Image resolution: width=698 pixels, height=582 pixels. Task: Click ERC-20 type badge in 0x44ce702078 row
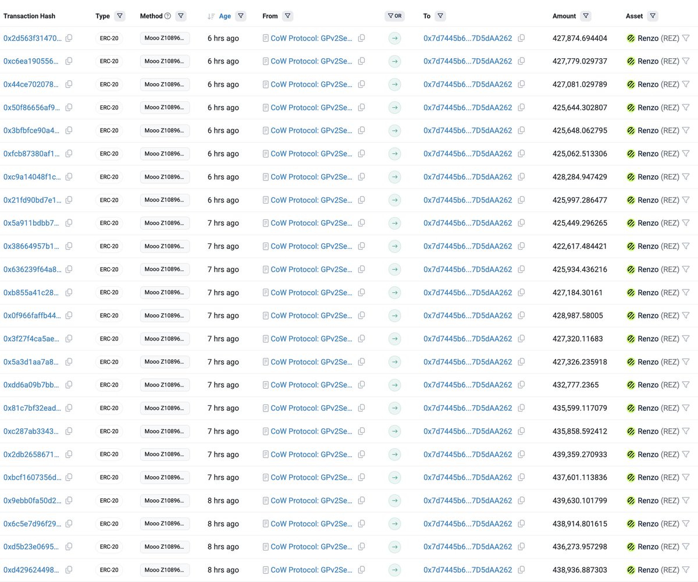point(109,84)
